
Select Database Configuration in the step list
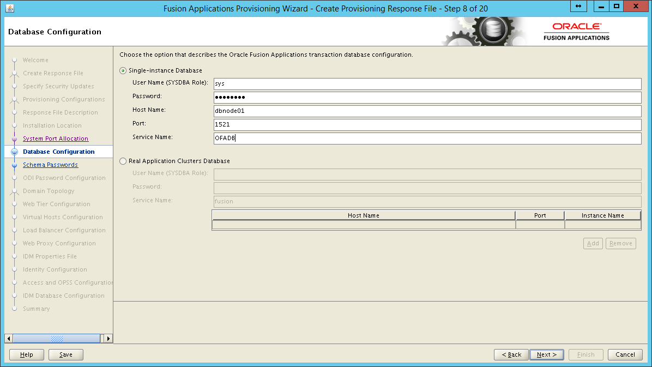coord(59,152)
